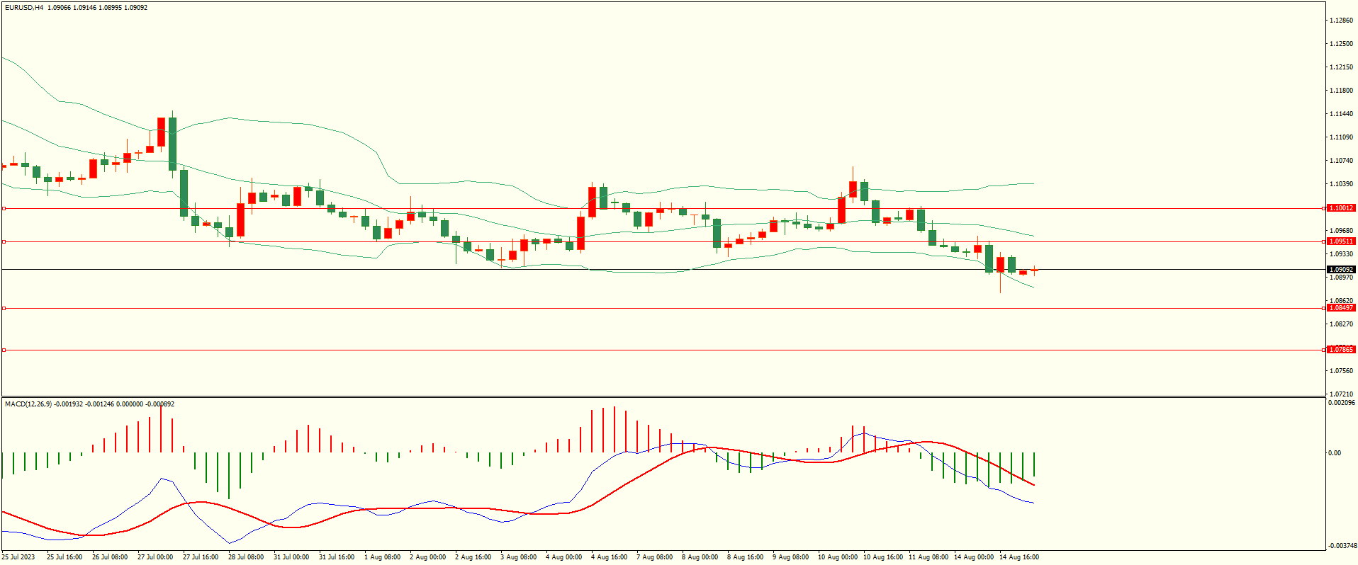This screenshot has width=1358, height=565.
Task: Select left anchor handle of 1.08497 line
Action: pos(4,309)
